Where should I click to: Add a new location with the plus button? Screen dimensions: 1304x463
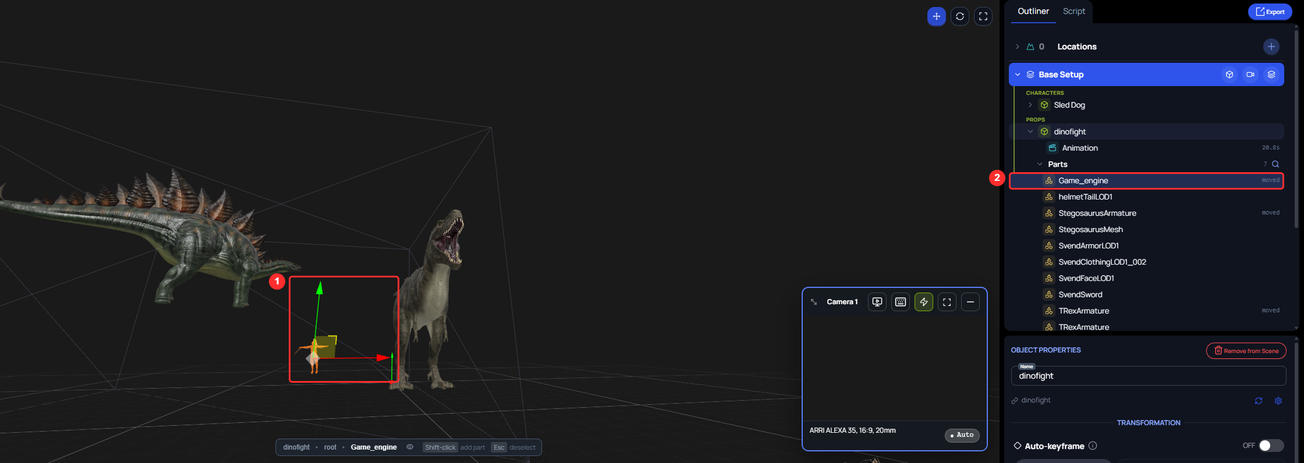1271,47
